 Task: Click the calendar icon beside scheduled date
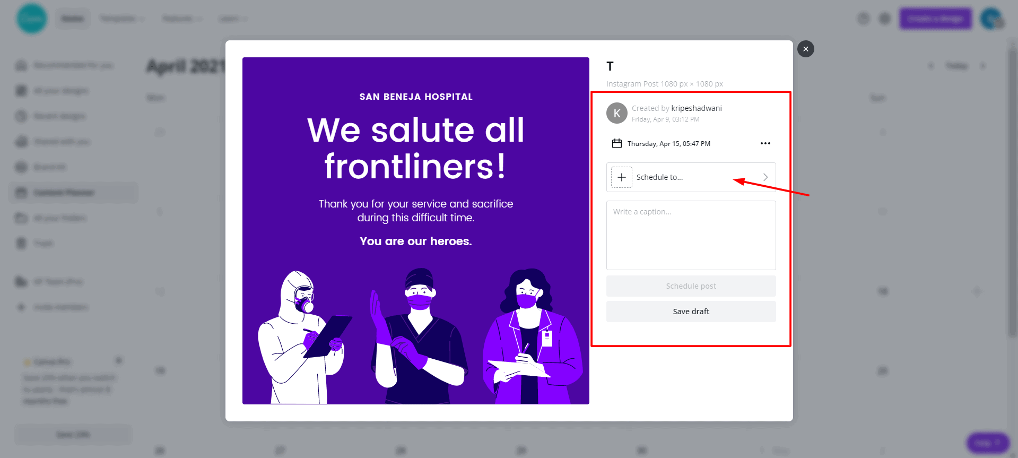coord(616,143)
